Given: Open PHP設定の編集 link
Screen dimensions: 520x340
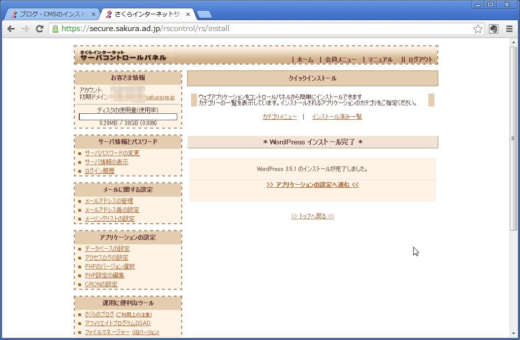Looking at the screenshot, I should pyautogui.click(x=104, y=275).
